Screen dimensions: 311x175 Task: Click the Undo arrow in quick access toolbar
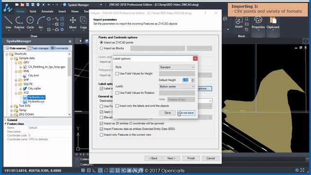(49, 4)
